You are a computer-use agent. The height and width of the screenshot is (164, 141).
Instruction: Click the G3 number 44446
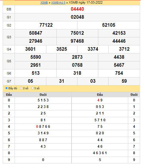point(119,41)
